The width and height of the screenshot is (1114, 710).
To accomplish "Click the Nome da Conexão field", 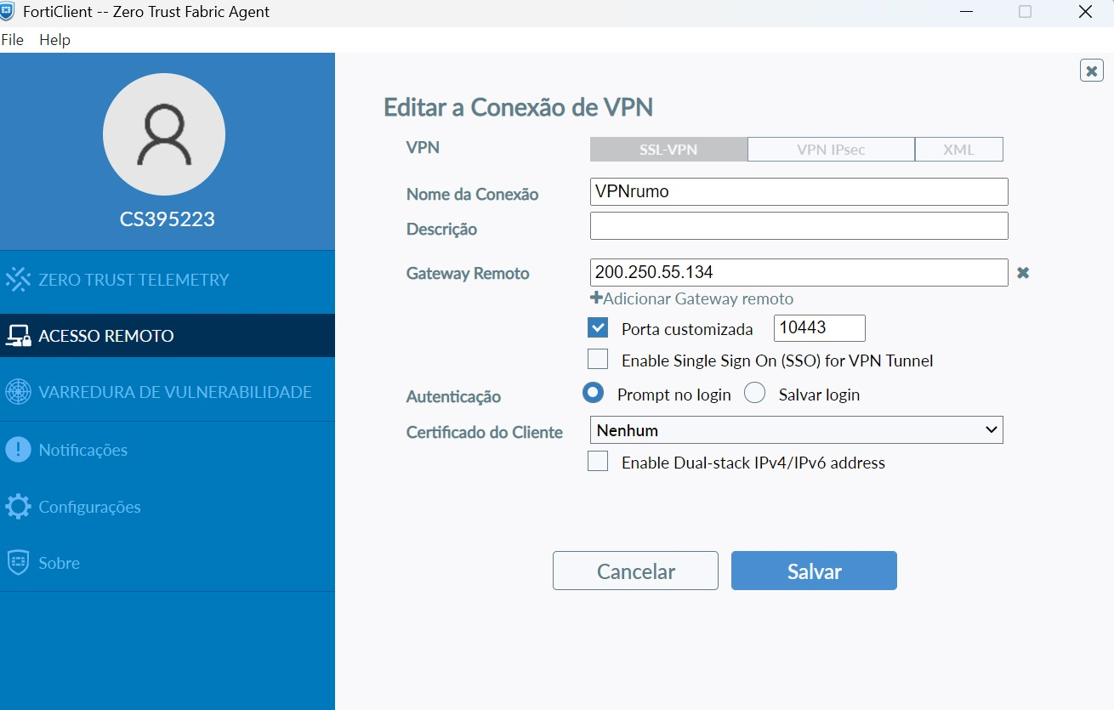I will (799, 191).
